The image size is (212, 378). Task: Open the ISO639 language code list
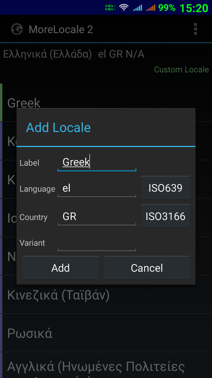pos(165,188)
